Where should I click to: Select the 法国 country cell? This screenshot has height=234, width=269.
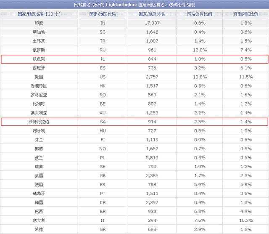point(39,184)
